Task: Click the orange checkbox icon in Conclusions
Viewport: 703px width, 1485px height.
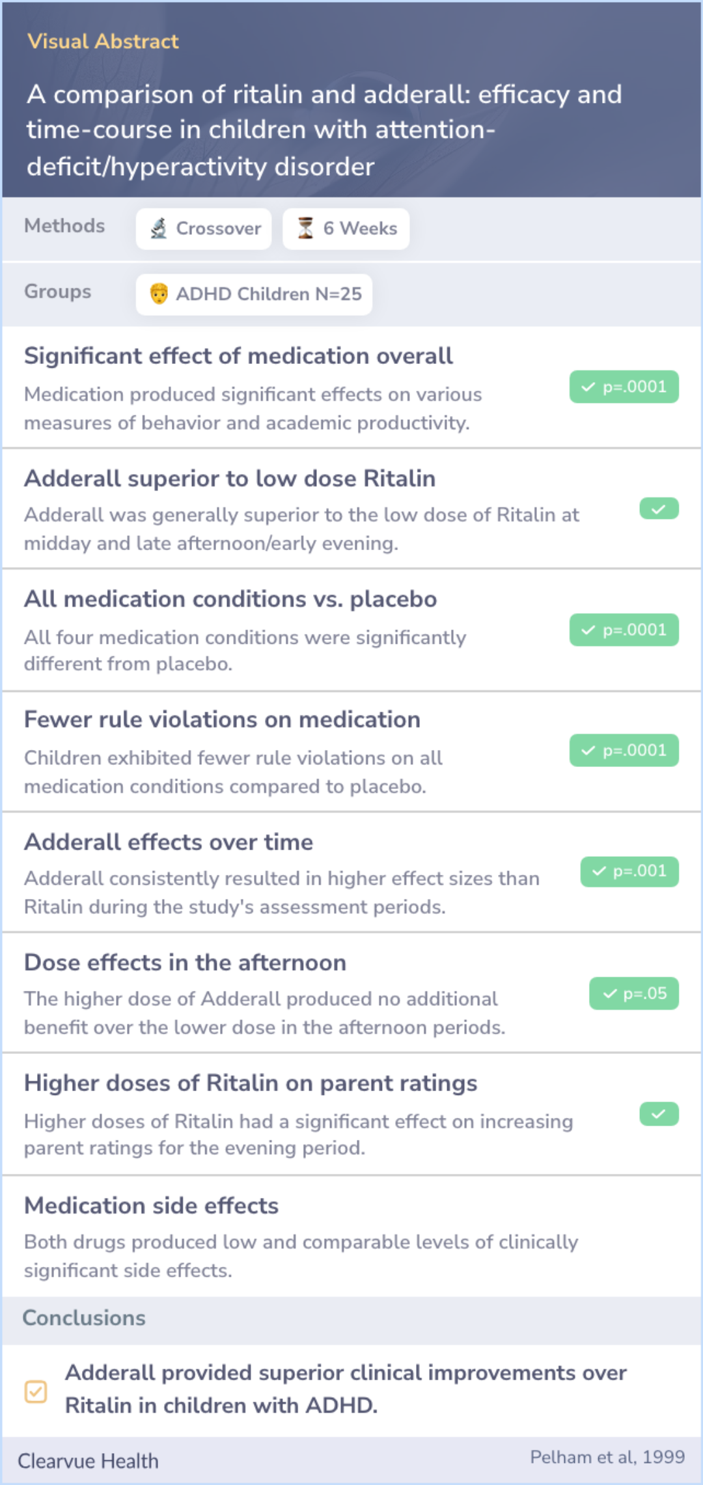Action: click(36, 1391)
